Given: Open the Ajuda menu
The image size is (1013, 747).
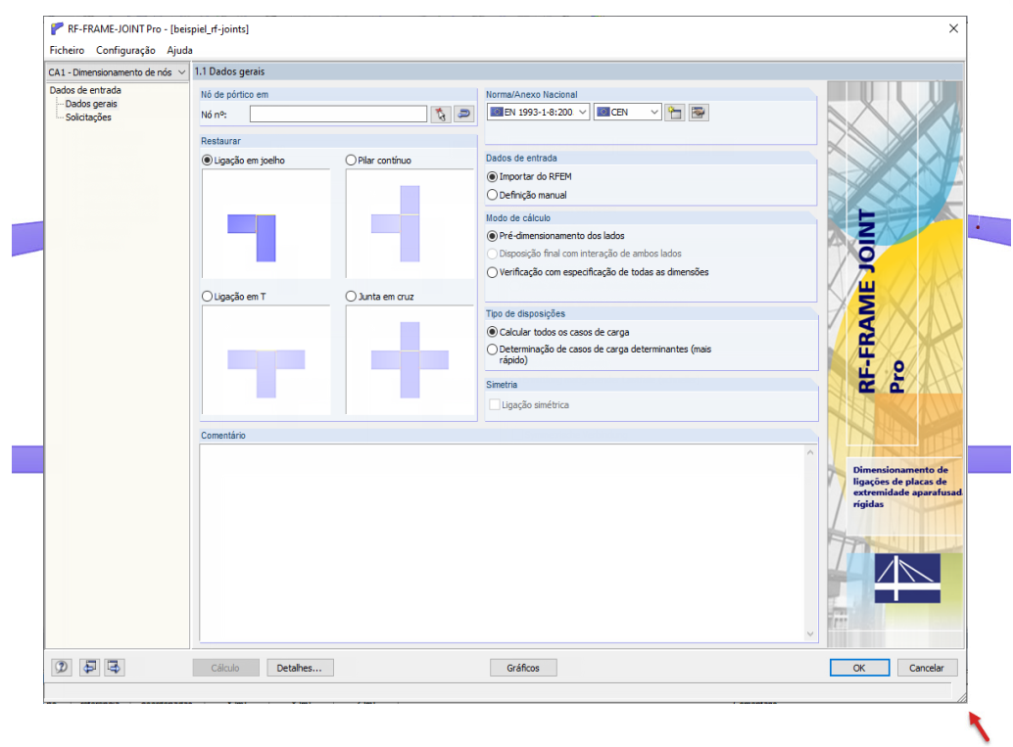Looking at the screenshot, I should coord(179,50).
